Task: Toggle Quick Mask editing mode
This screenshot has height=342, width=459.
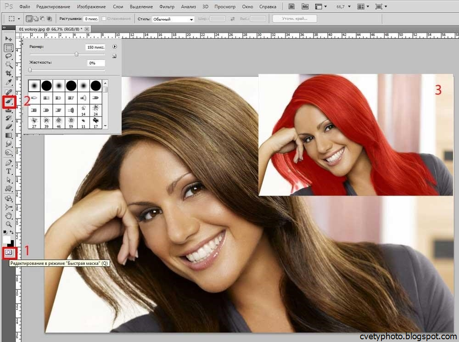Action: click(x=8, y=252)
